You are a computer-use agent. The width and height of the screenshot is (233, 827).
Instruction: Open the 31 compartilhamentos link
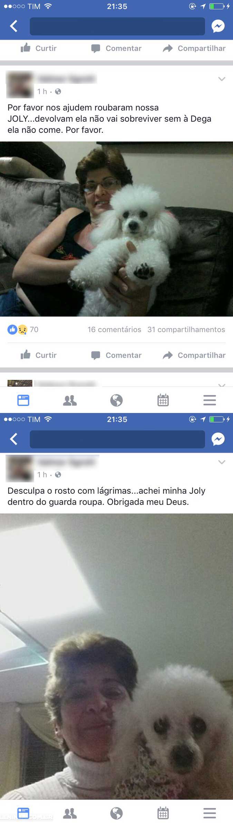(x=186, y=329)
